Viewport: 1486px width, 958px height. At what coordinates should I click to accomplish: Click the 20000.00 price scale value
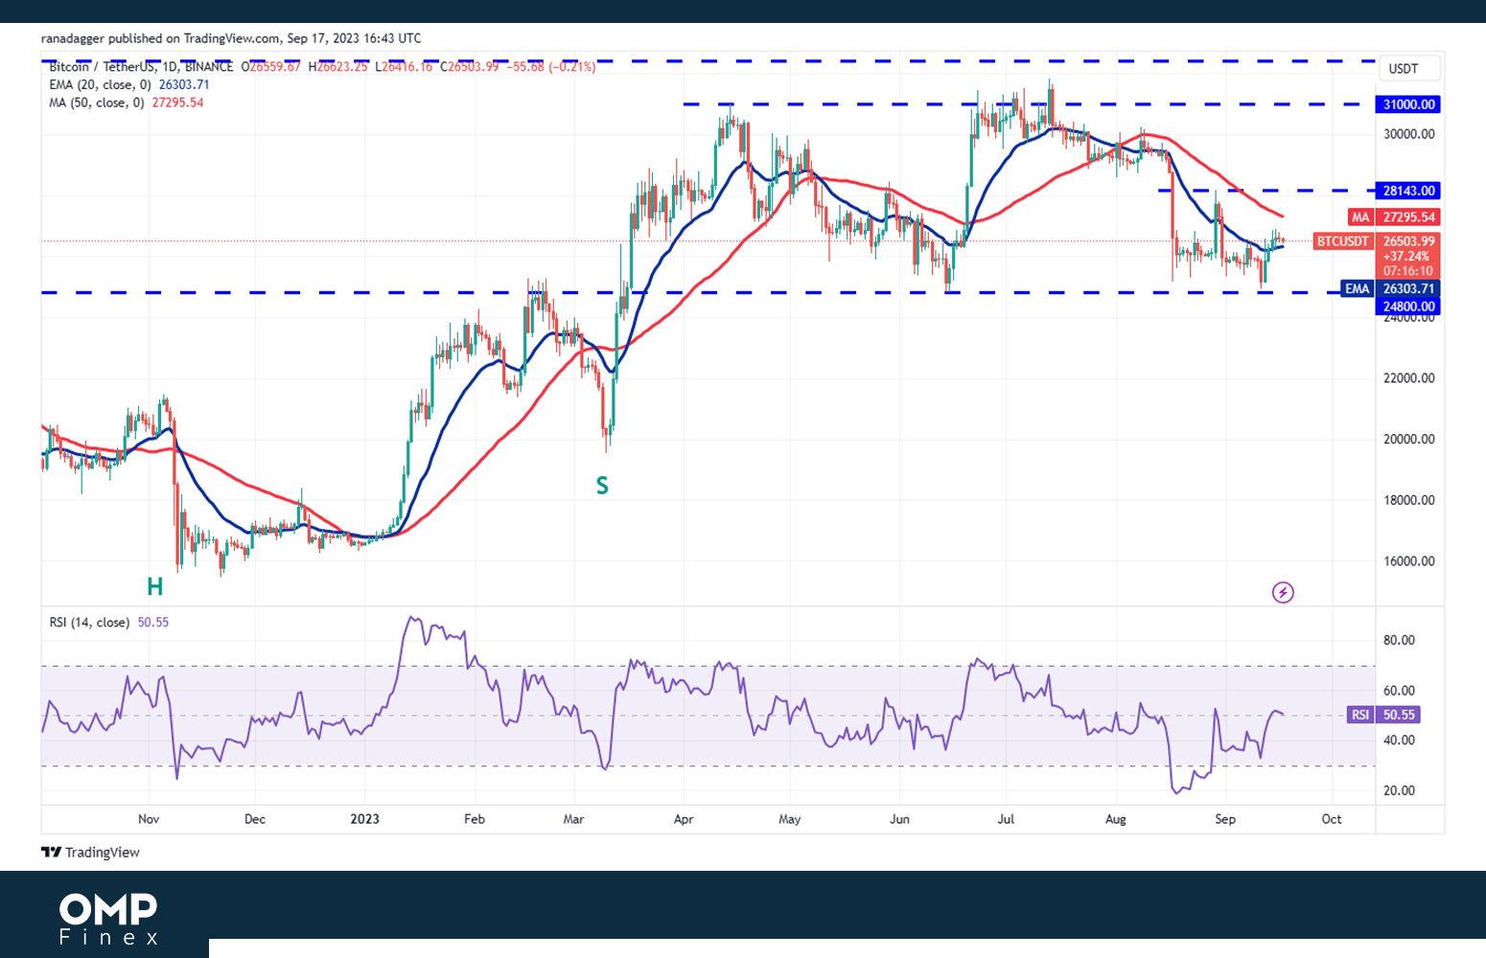click(x=1408, y=440)
